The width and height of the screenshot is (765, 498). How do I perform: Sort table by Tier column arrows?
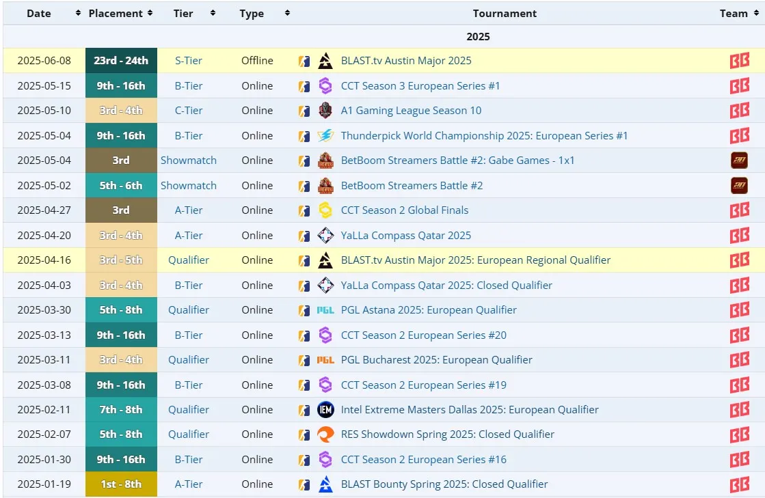(213, 13)
